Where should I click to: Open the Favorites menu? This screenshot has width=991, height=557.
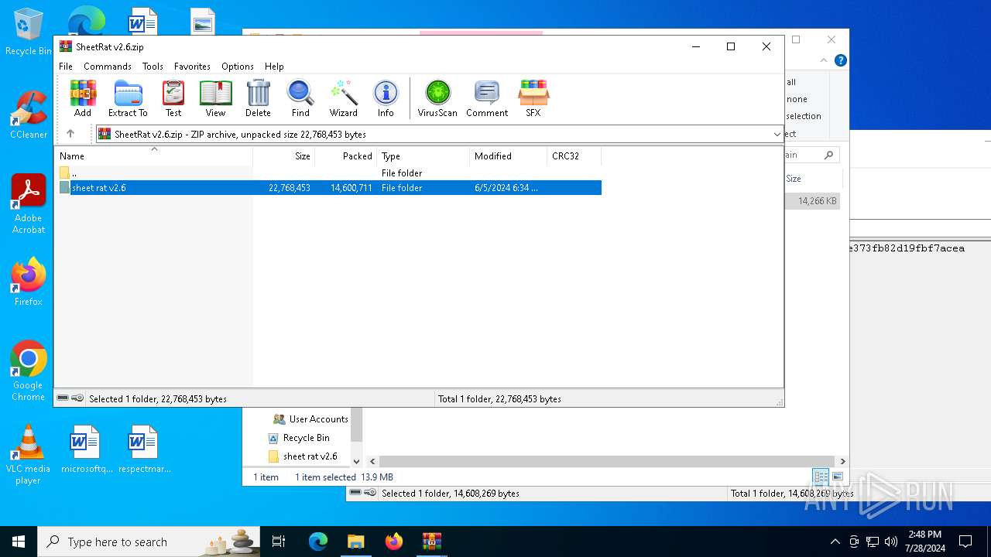point(192,67)
